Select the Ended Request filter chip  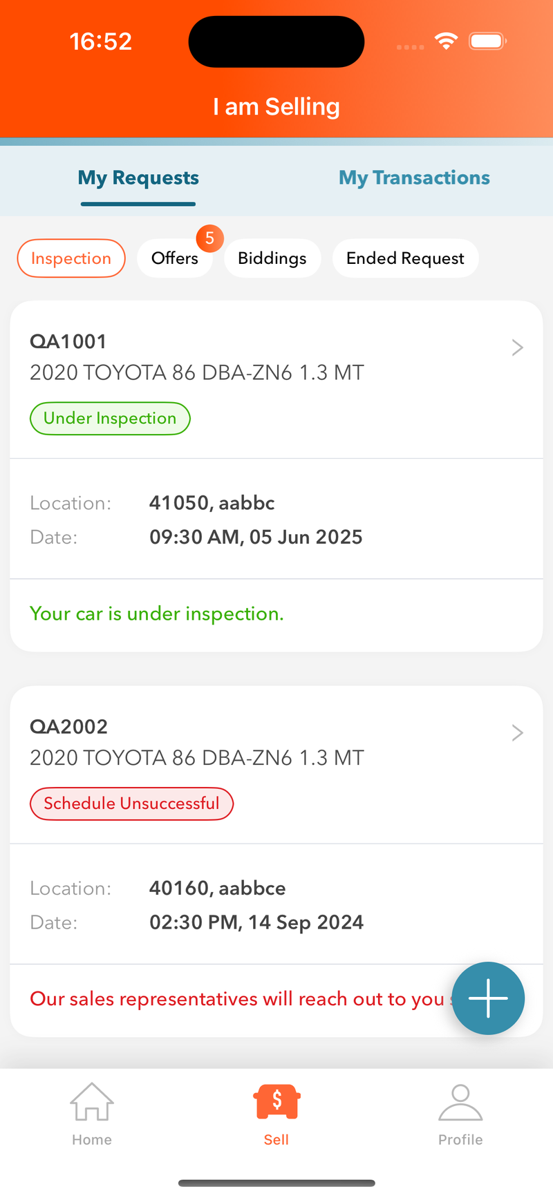coord(405,258)
